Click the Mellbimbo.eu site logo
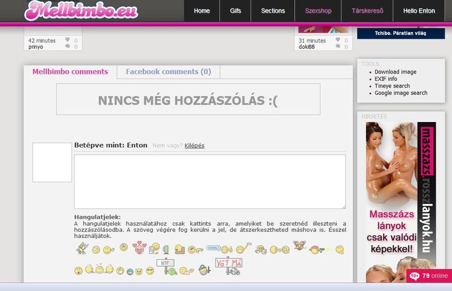 tap(81, 11)
